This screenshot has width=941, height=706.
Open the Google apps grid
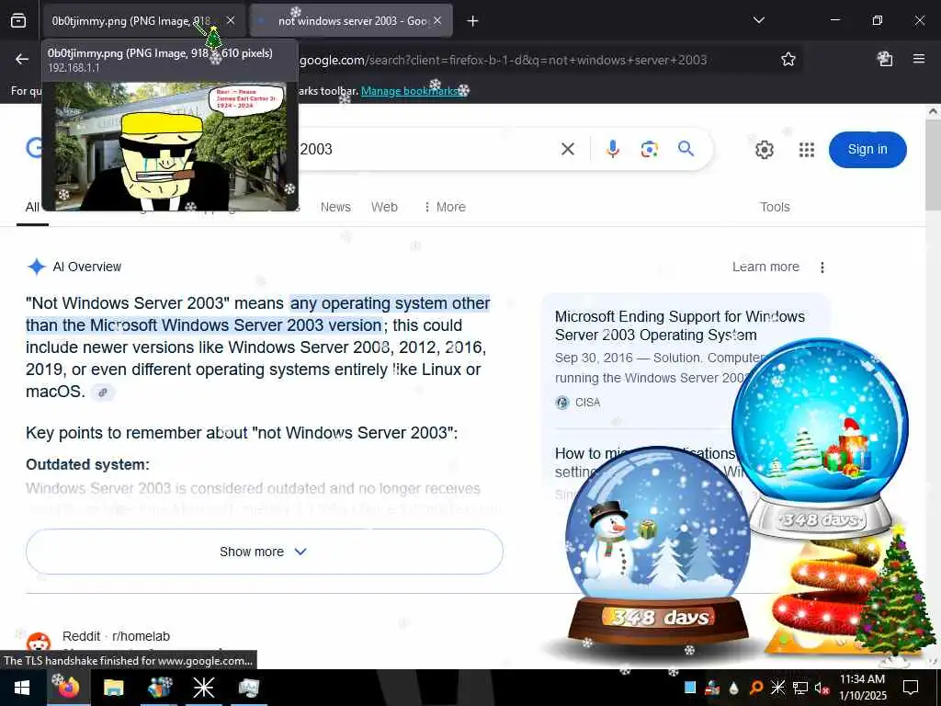(807, 150)
